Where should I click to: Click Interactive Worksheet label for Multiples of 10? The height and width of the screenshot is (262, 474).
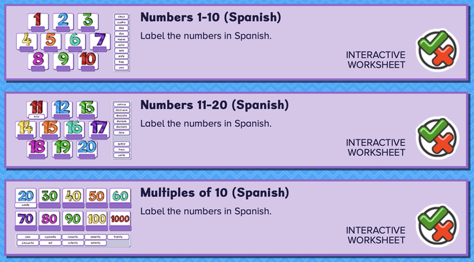[376, 235]
